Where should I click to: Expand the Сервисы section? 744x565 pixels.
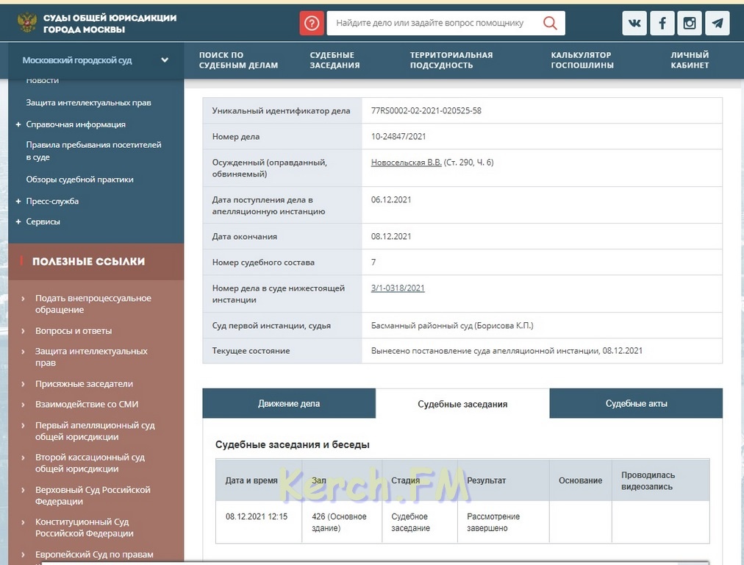click(18, 221)
